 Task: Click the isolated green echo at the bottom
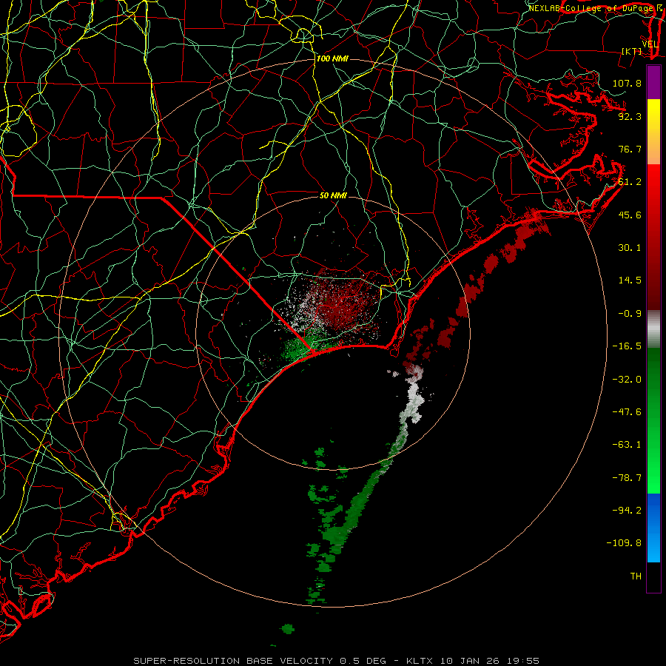pyautogui.click(x=288, y=628)
